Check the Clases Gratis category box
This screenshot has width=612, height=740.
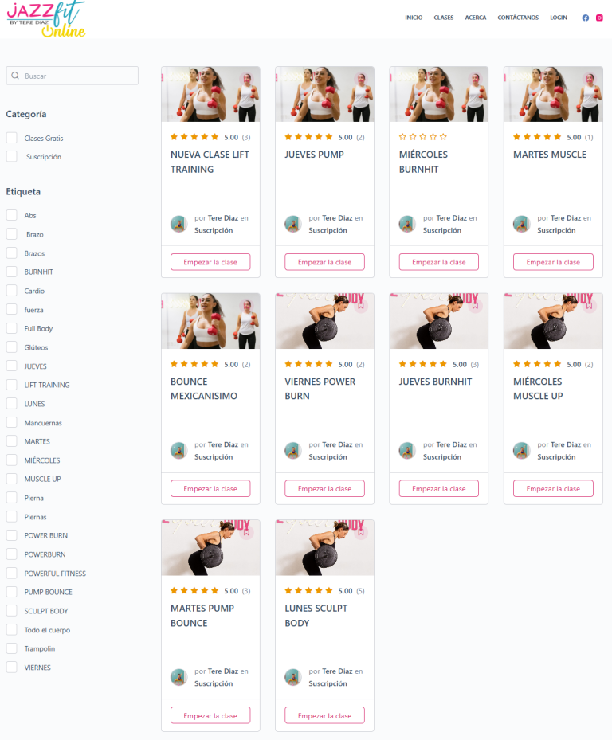coord(12,138)
